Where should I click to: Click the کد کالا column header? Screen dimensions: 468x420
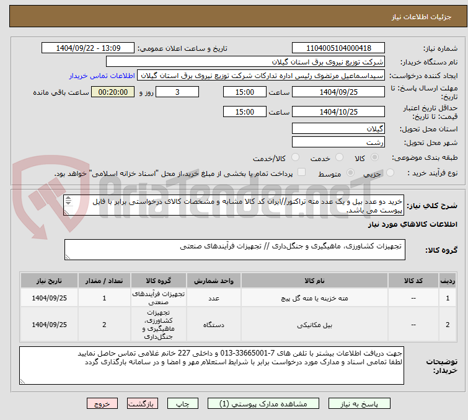click(413, 281)
